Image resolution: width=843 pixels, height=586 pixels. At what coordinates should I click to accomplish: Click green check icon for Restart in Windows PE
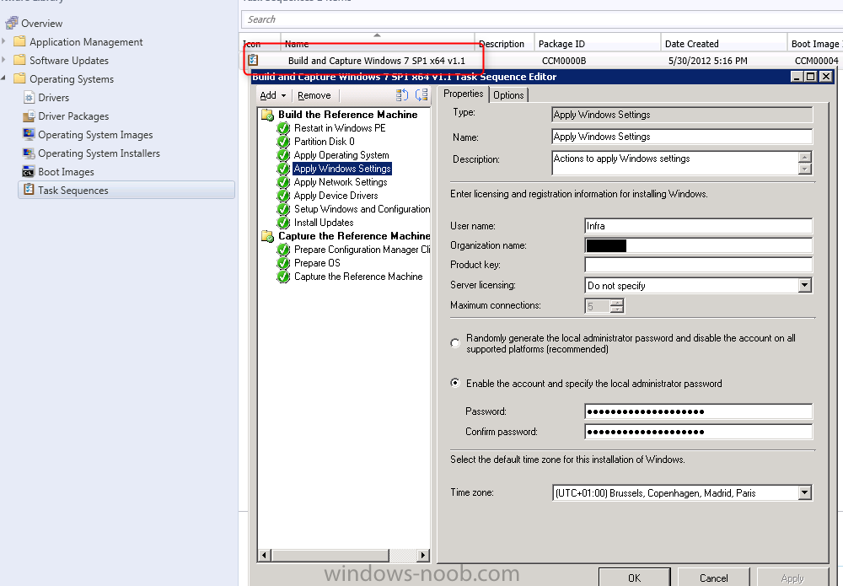[x=283, y=128]
